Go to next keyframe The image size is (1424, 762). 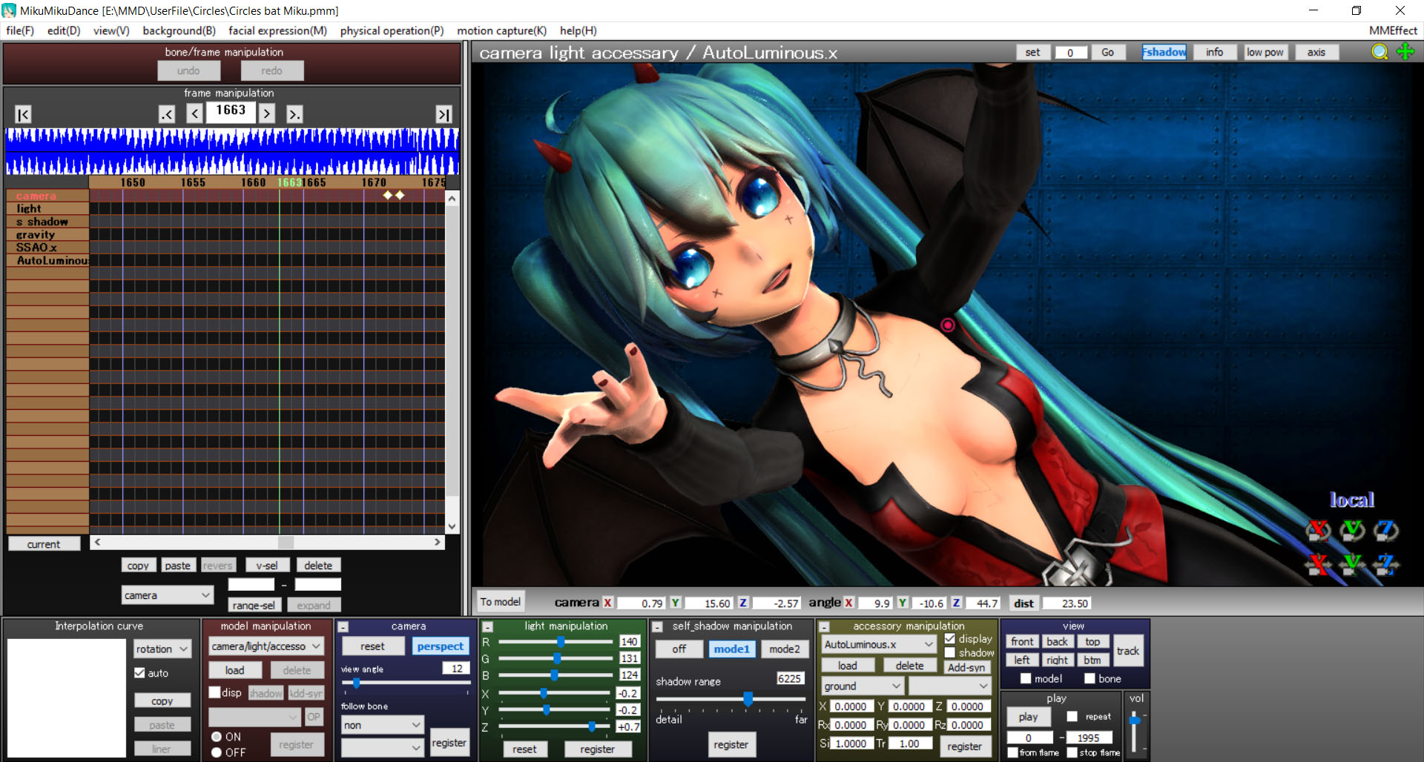(294, 114)
